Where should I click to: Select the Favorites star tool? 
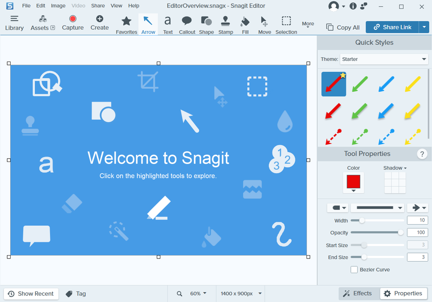(x=127, y=25)
